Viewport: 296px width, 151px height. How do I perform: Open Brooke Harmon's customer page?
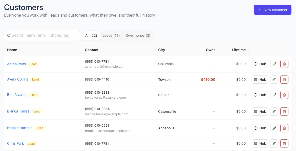tap(20, 128)
